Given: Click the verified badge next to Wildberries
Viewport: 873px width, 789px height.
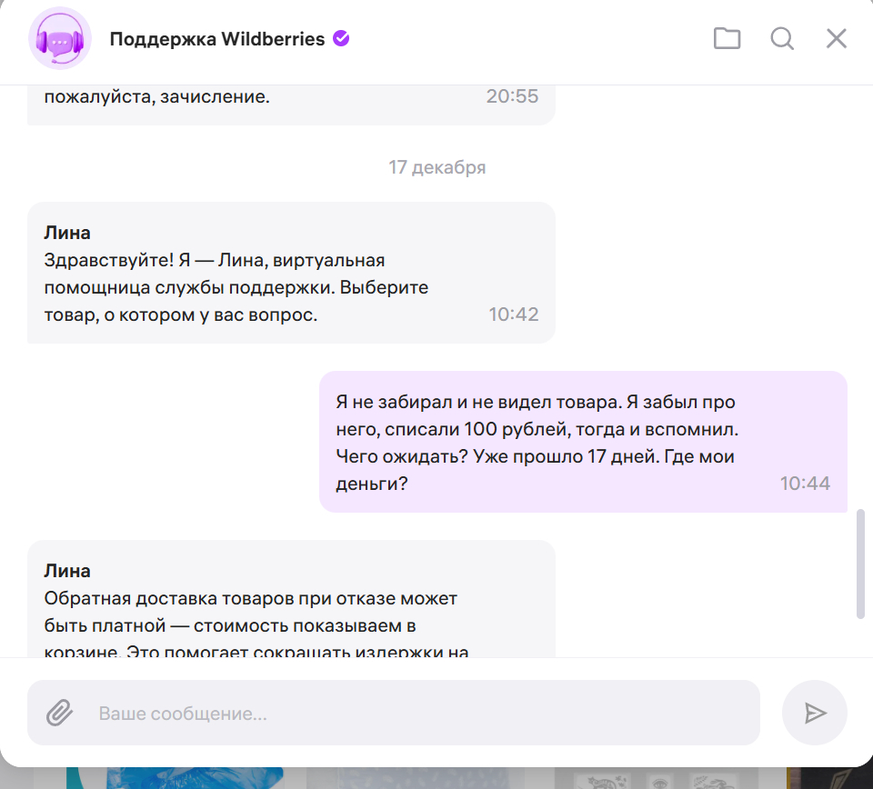Looking at the screenshot, I should point(341,38).
